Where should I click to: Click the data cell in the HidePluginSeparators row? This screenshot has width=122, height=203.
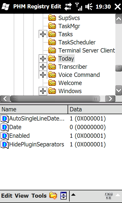coord(88,144)
